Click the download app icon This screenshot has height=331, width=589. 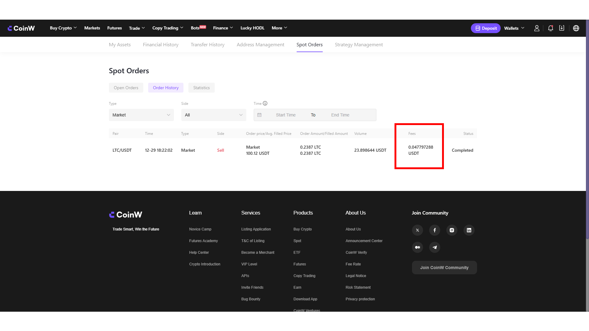coord(562,28)
